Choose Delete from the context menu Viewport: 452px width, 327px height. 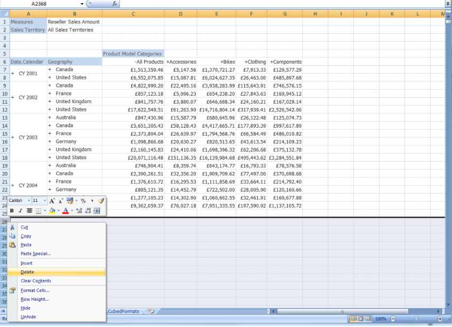[27, 272]
